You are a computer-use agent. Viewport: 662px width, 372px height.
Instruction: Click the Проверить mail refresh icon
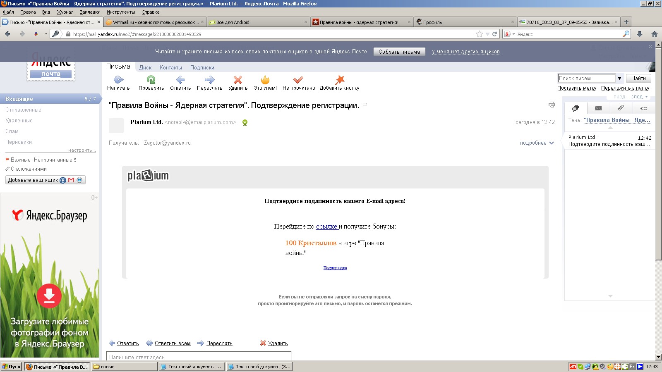pos(151,79)
